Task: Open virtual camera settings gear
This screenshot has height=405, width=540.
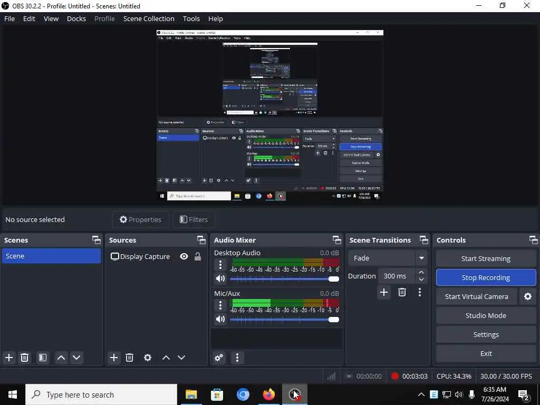Action: tap(528, 296)
